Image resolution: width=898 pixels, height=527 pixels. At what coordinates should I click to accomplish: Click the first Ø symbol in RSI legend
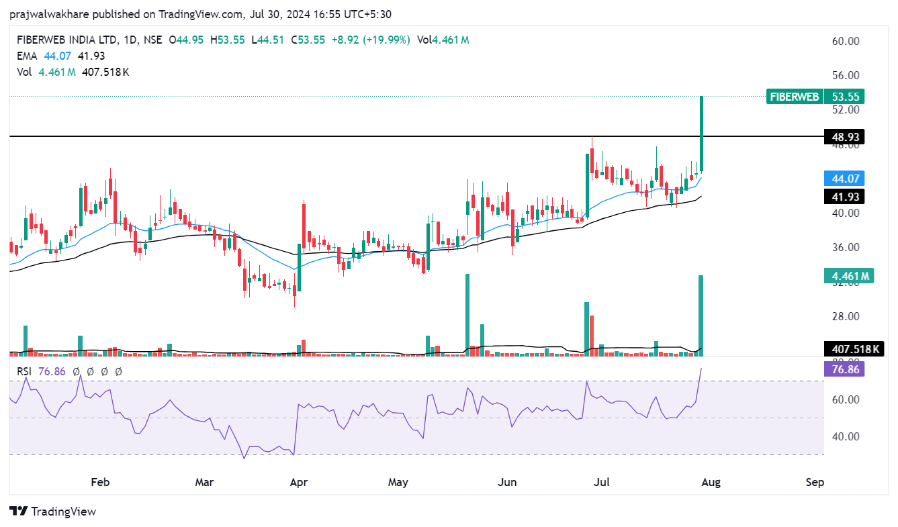coord(77,371)
